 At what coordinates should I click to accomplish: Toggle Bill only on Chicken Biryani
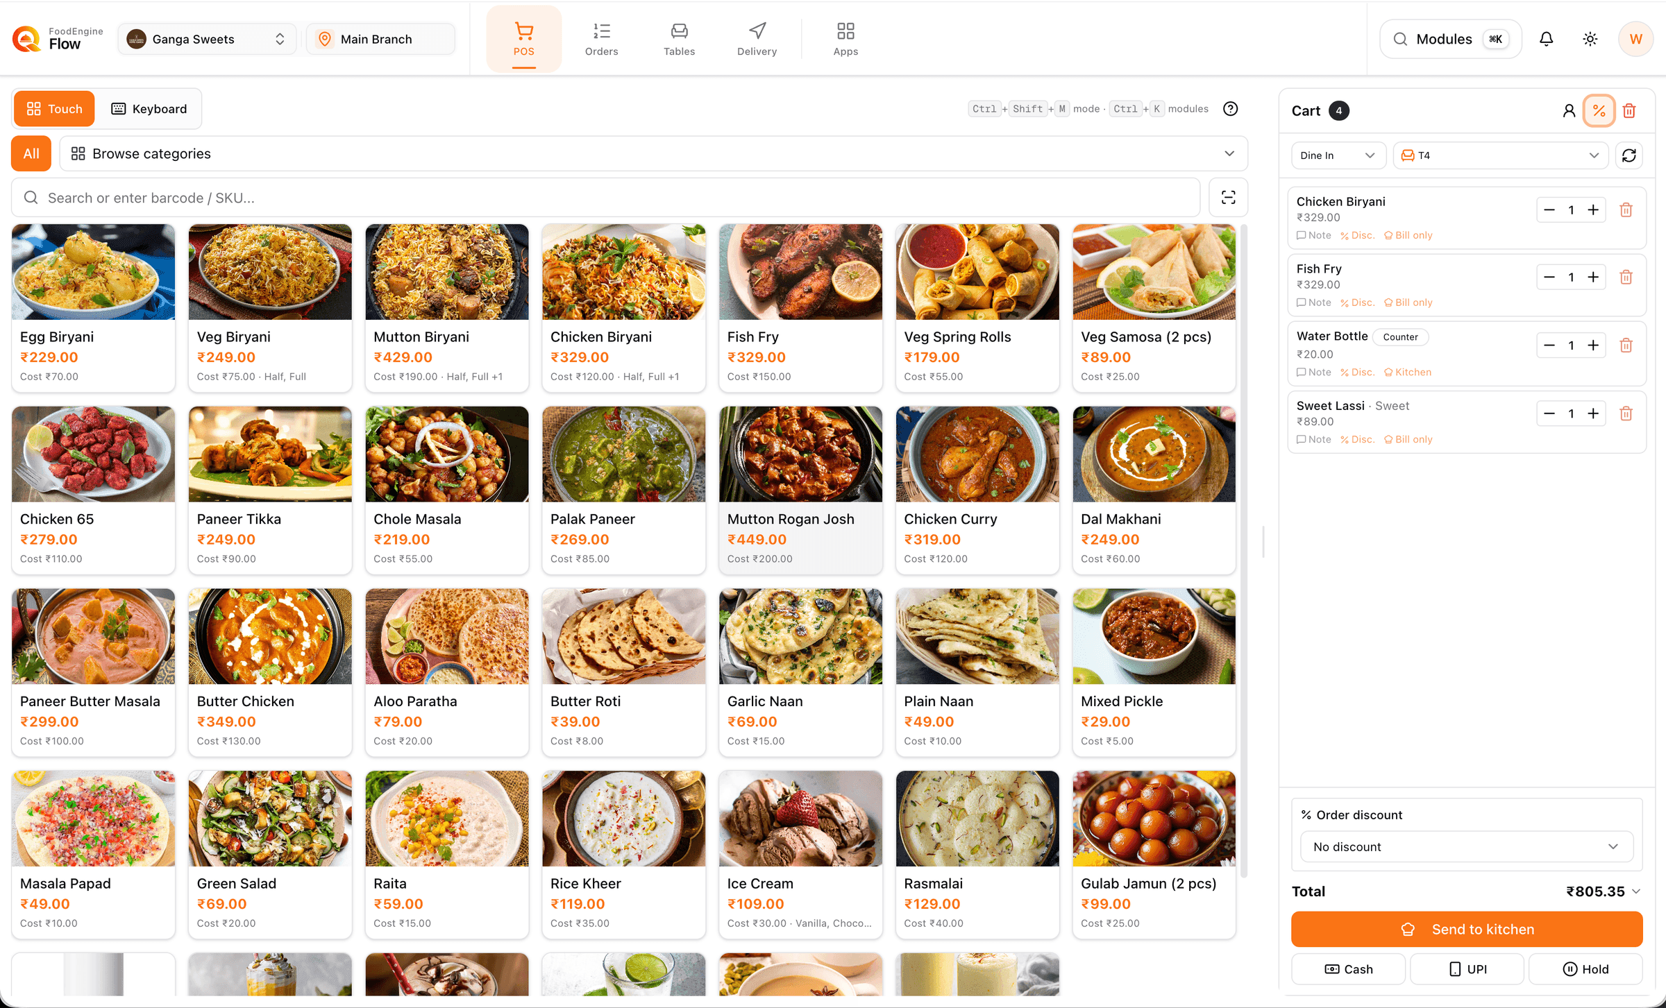pos(1408,235)
